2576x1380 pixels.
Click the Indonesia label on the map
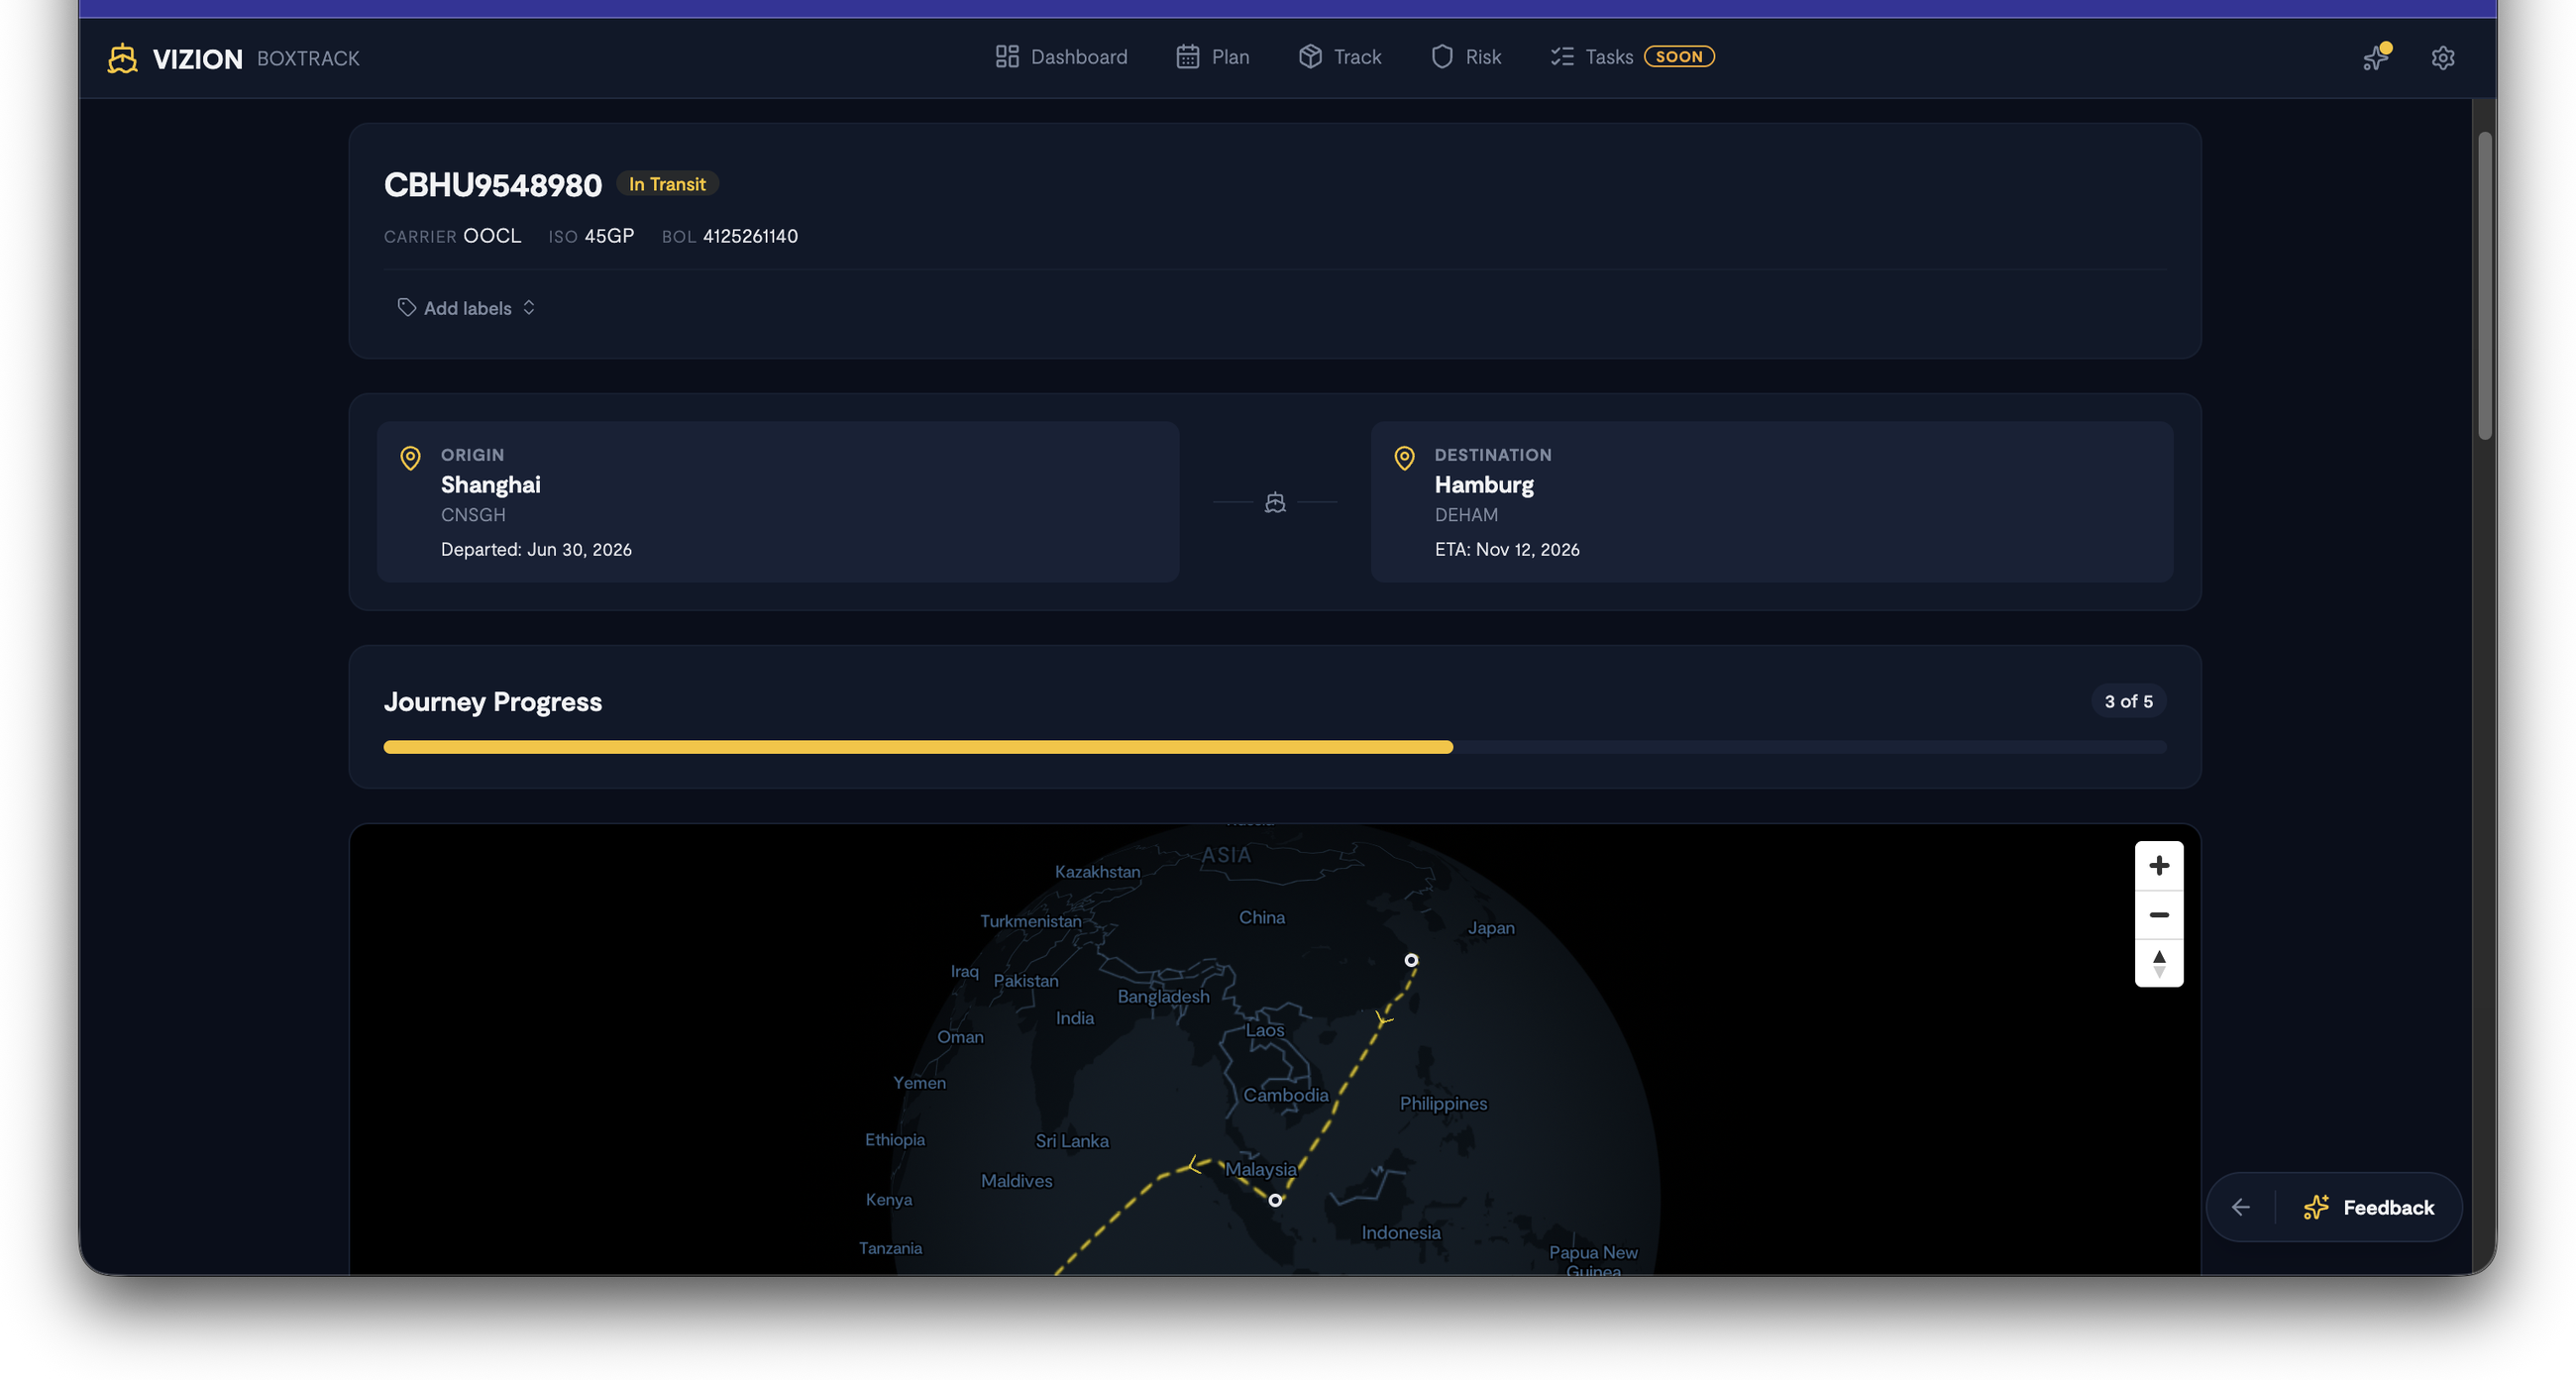(1401, 1233)
